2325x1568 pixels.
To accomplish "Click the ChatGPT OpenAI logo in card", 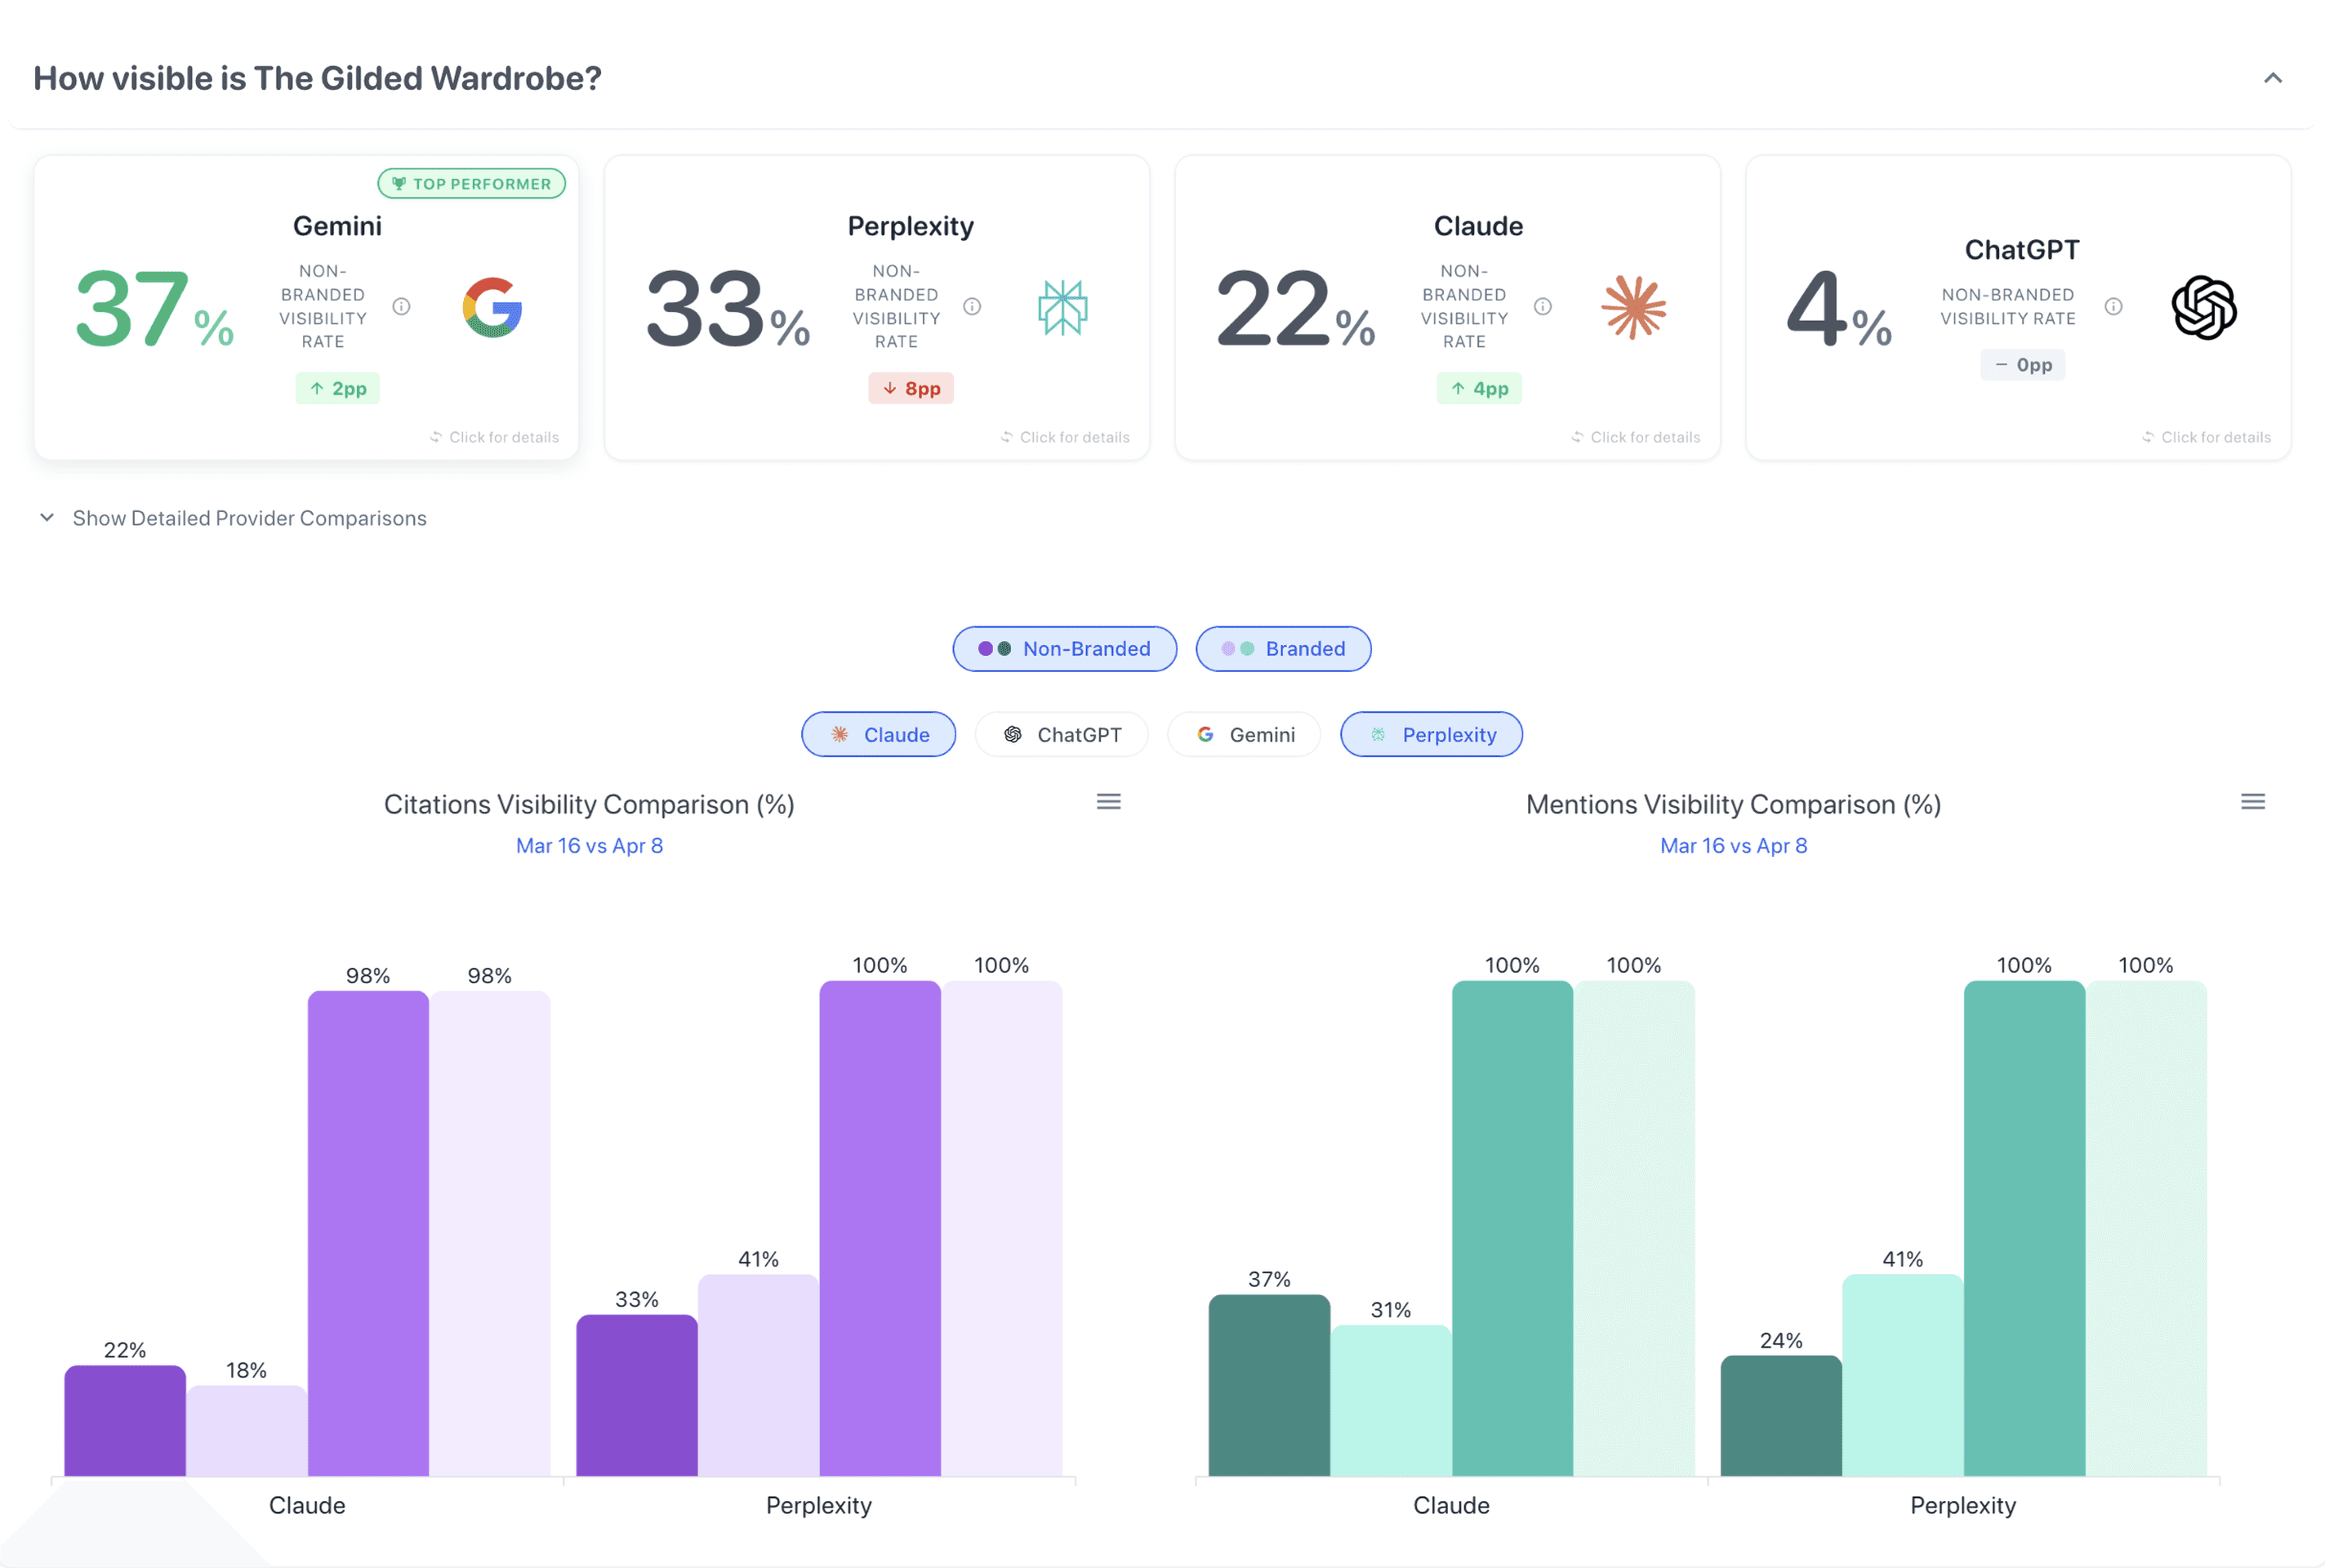I will click(x=2203, y=307).
